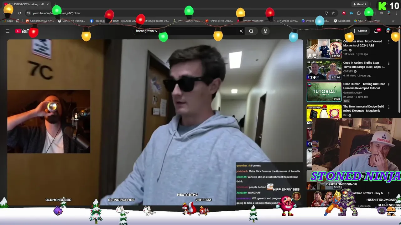
Task: Close the EVERYBODY is talking tab
Action: click(48, 4)
